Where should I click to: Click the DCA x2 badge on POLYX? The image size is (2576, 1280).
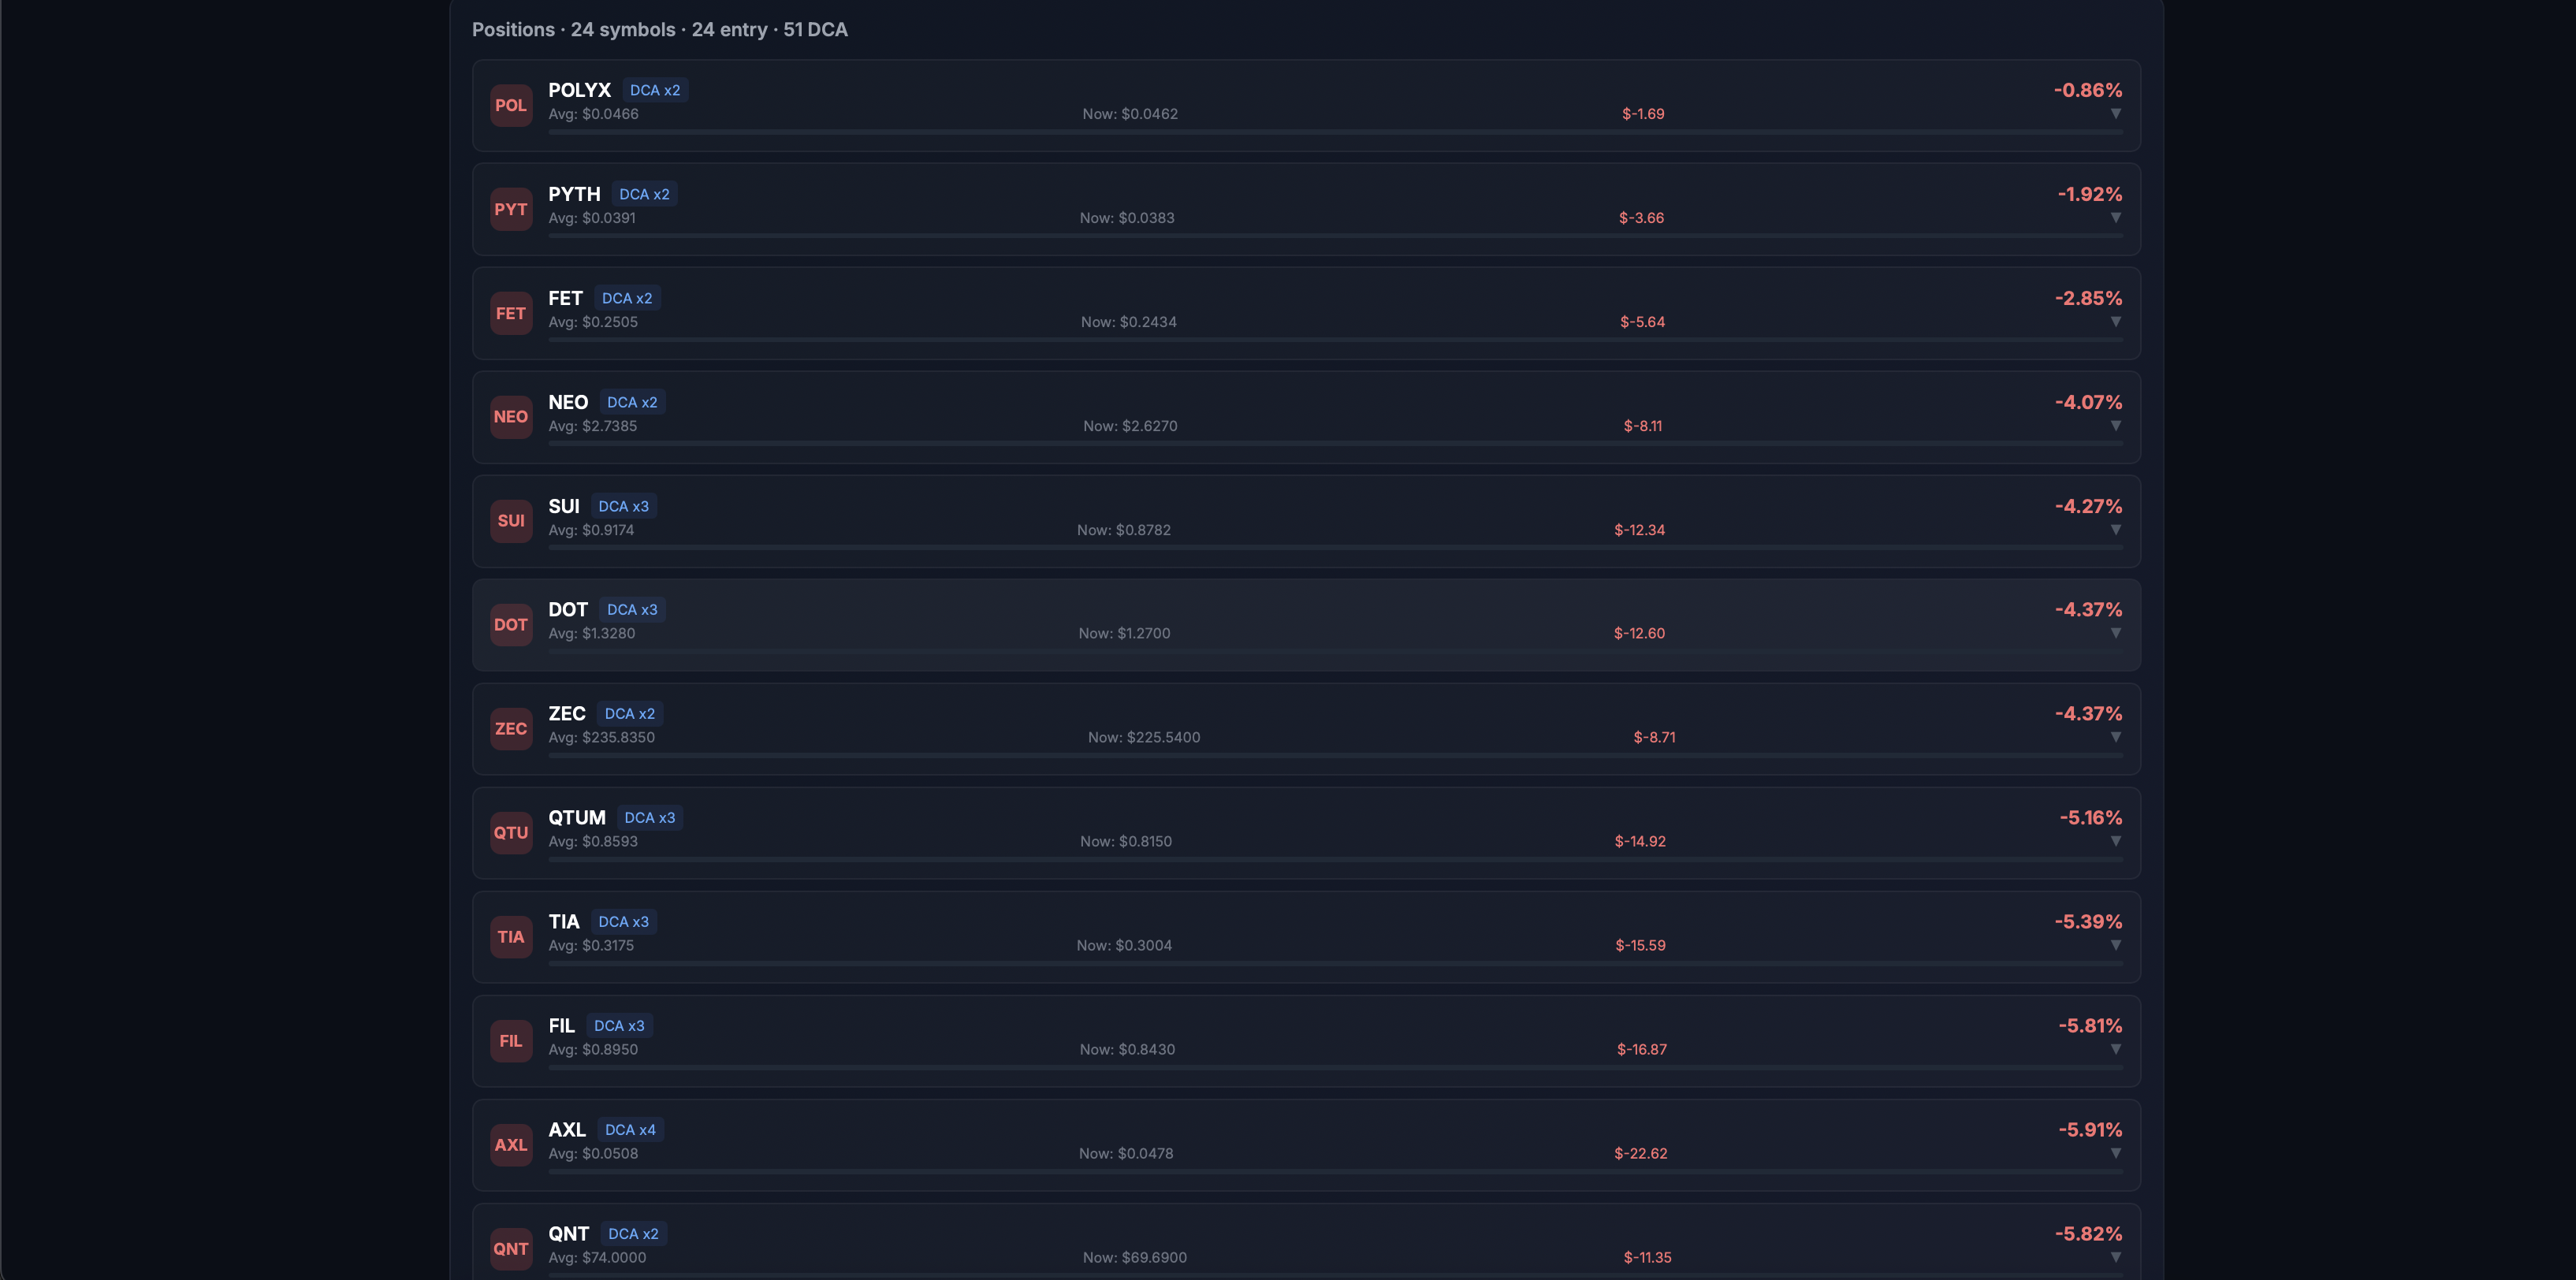(x=655, y=89)
